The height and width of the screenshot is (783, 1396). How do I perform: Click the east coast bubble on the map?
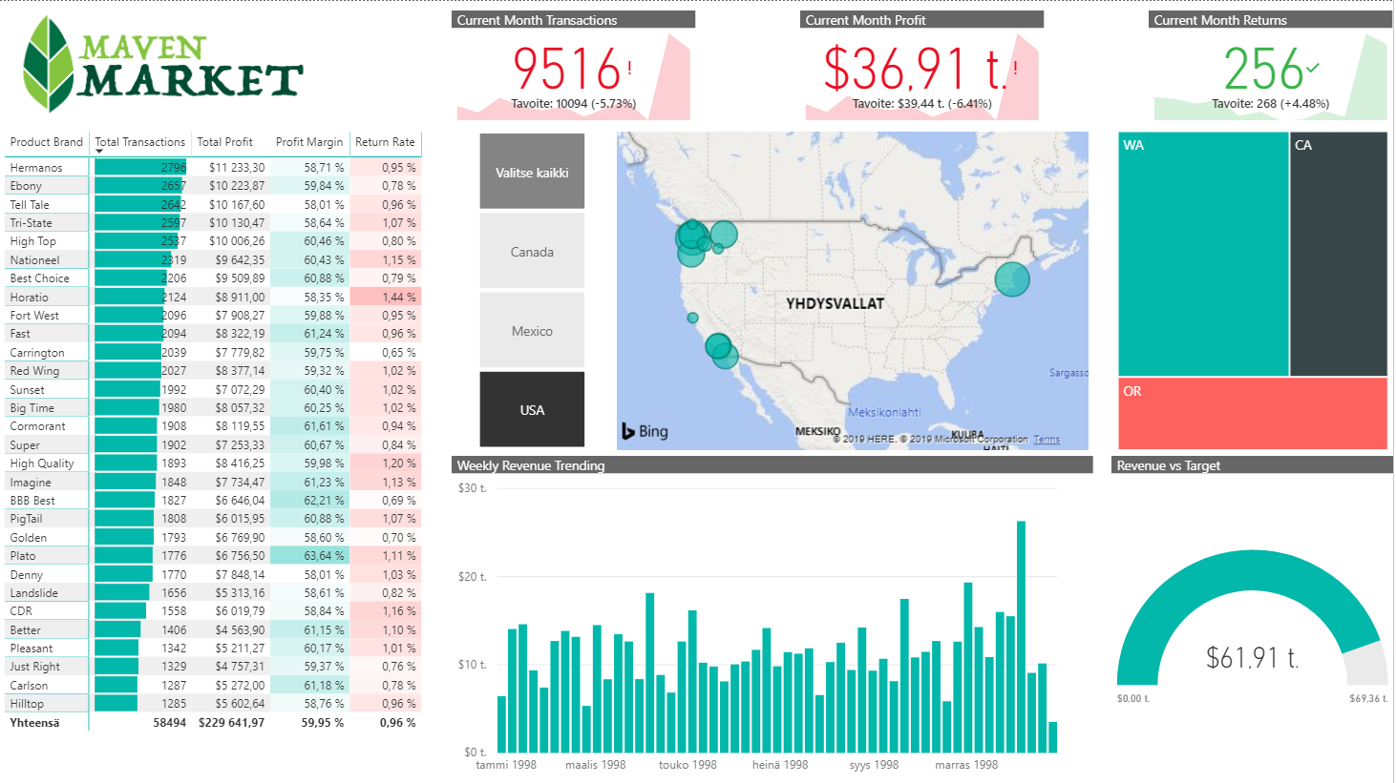[1012, 278]
